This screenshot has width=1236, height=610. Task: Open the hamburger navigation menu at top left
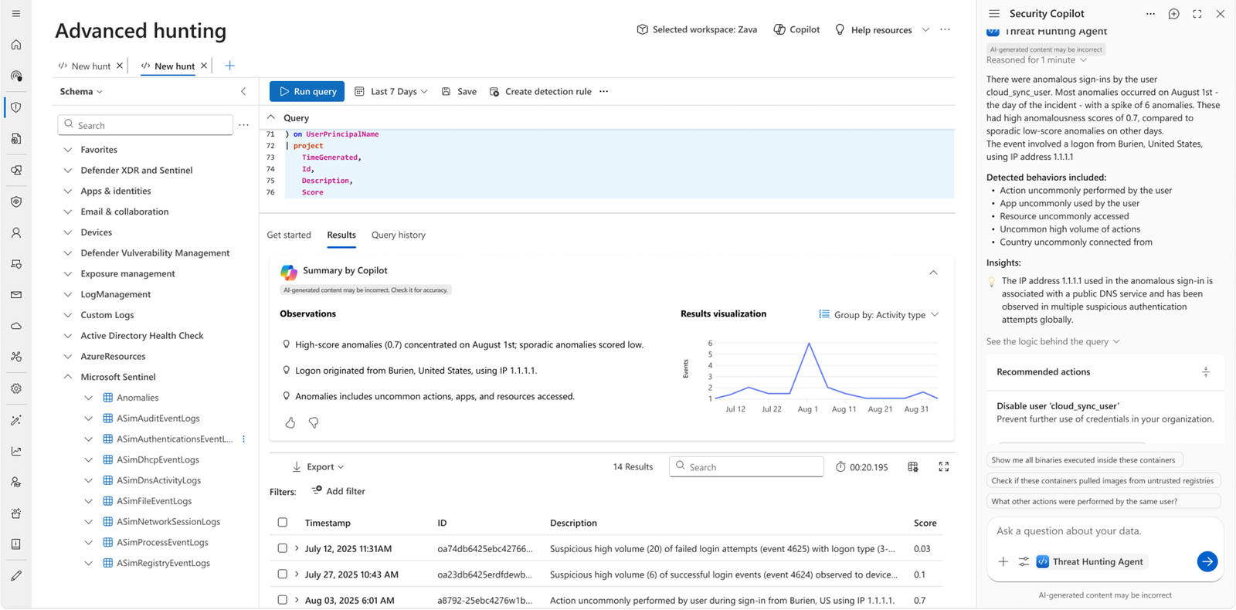[x=16, y=14]
